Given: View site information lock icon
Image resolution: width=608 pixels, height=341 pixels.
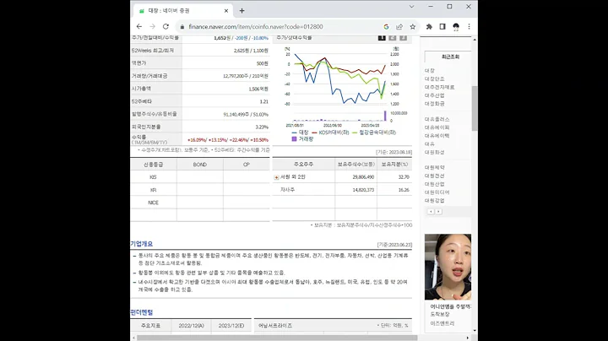Looking at the screenshot, I should (182, 27).
